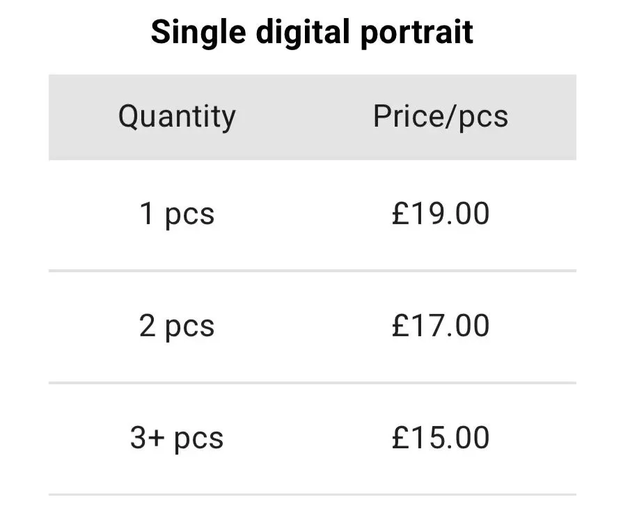Click the "Single digital portrait" table title
The width and height of the screenshot is (630, 511).
tap(312, 33)
